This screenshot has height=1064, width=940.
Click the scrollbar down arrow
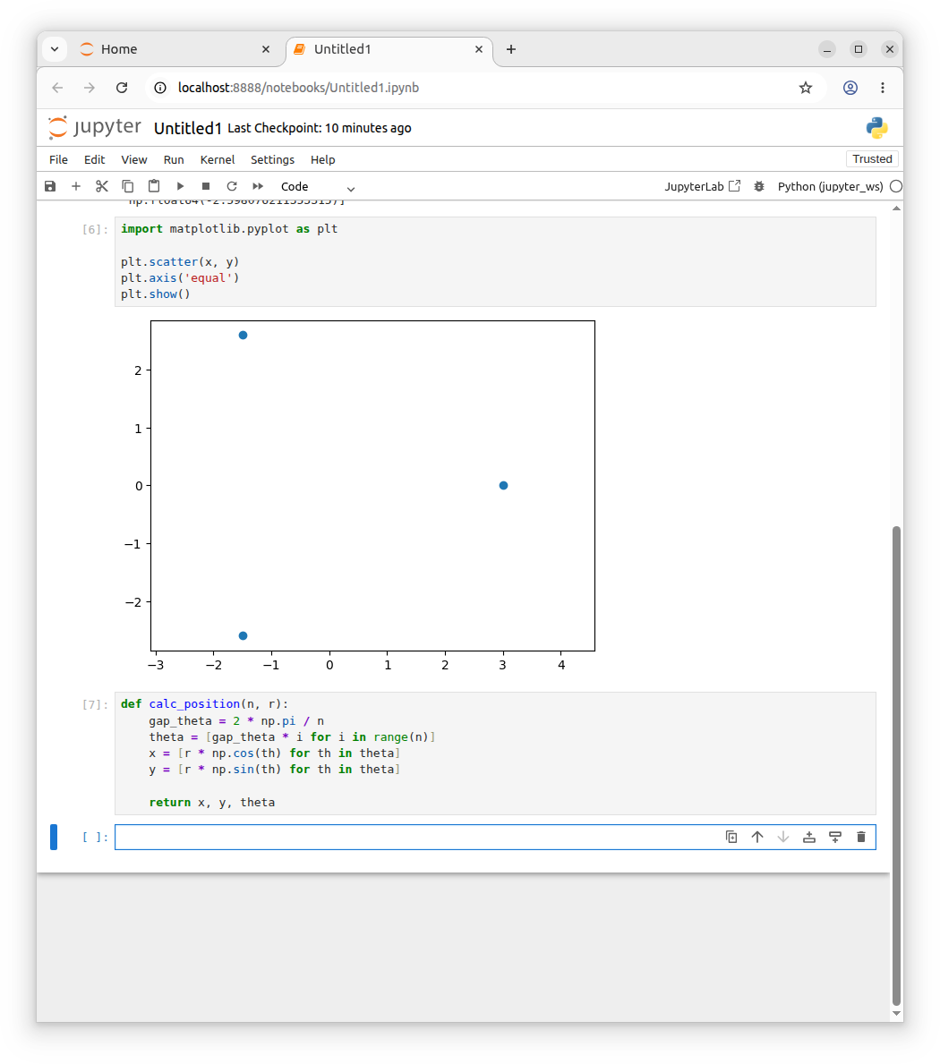click(x=896, y=1014)
